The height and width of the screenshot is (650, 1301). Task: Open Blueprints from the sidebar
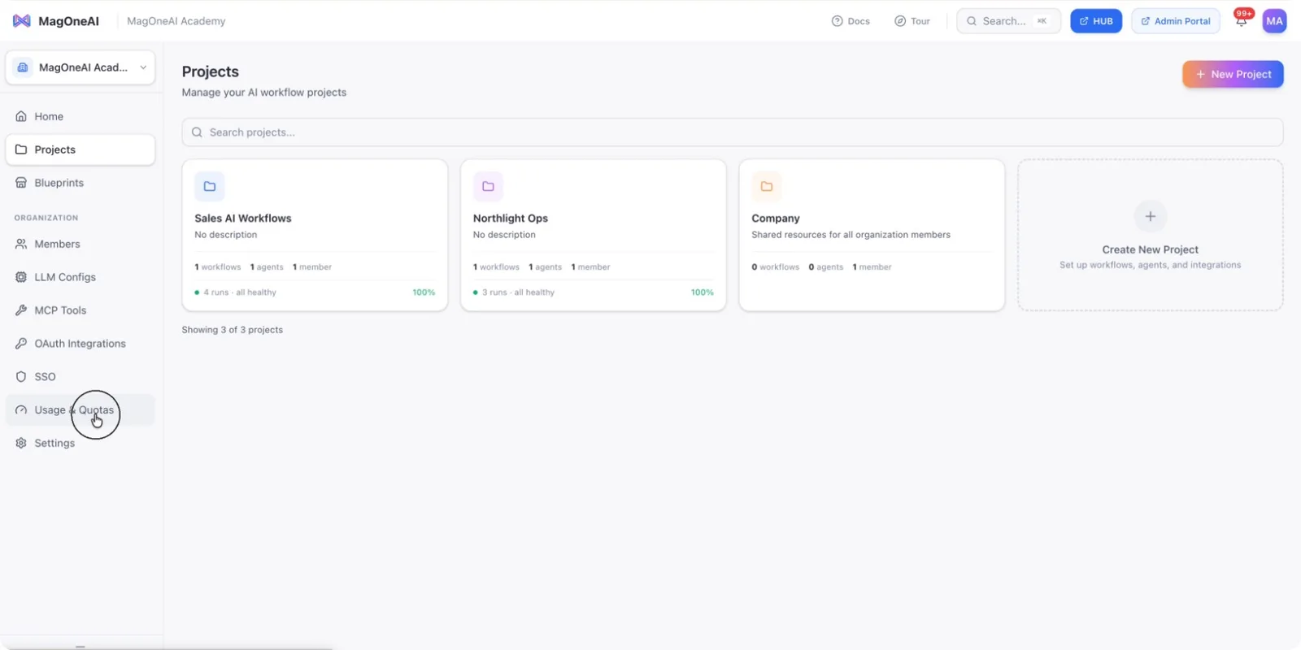80,183
